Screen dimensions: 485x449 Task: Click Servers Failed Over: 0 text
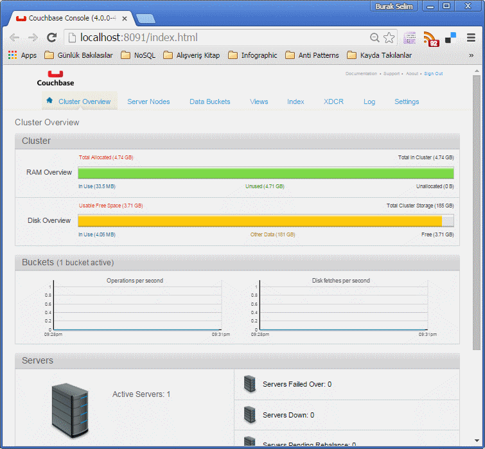pyautogui.click(x=297, y=384)
